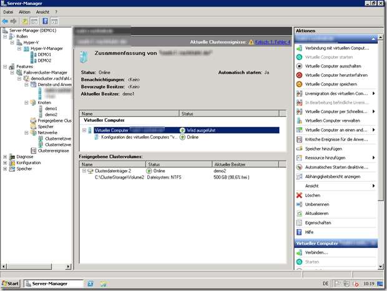
Task: Click the Back arrow toolbar icon
Action: tap(5, 21)
